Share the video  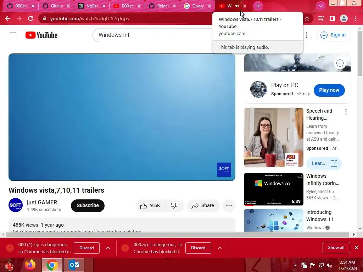tap(203, 206)
